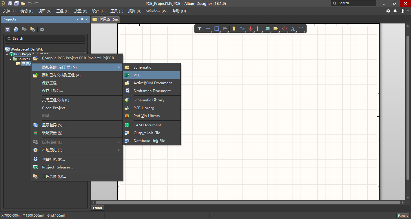Open the Projects panel dropdown arrow
Image resolution: width=411 pixels, height=219 pixels.
pos(77,19)
